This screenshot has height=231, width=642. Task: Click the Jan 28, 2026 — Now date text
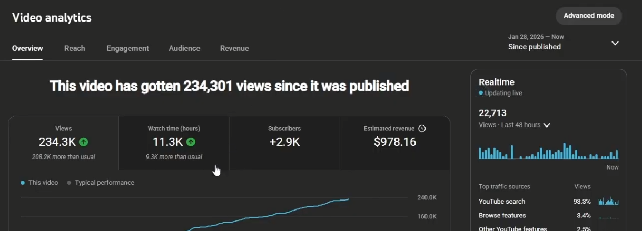(x=536, y=37)
